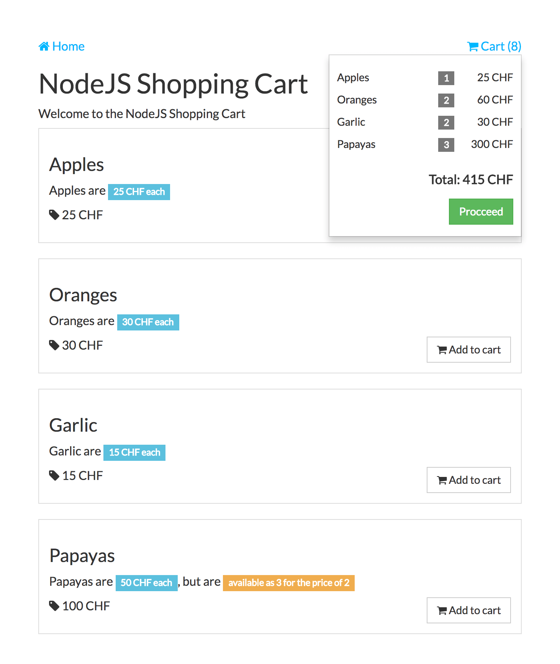Click the house icon beside Home

point(44,46)
